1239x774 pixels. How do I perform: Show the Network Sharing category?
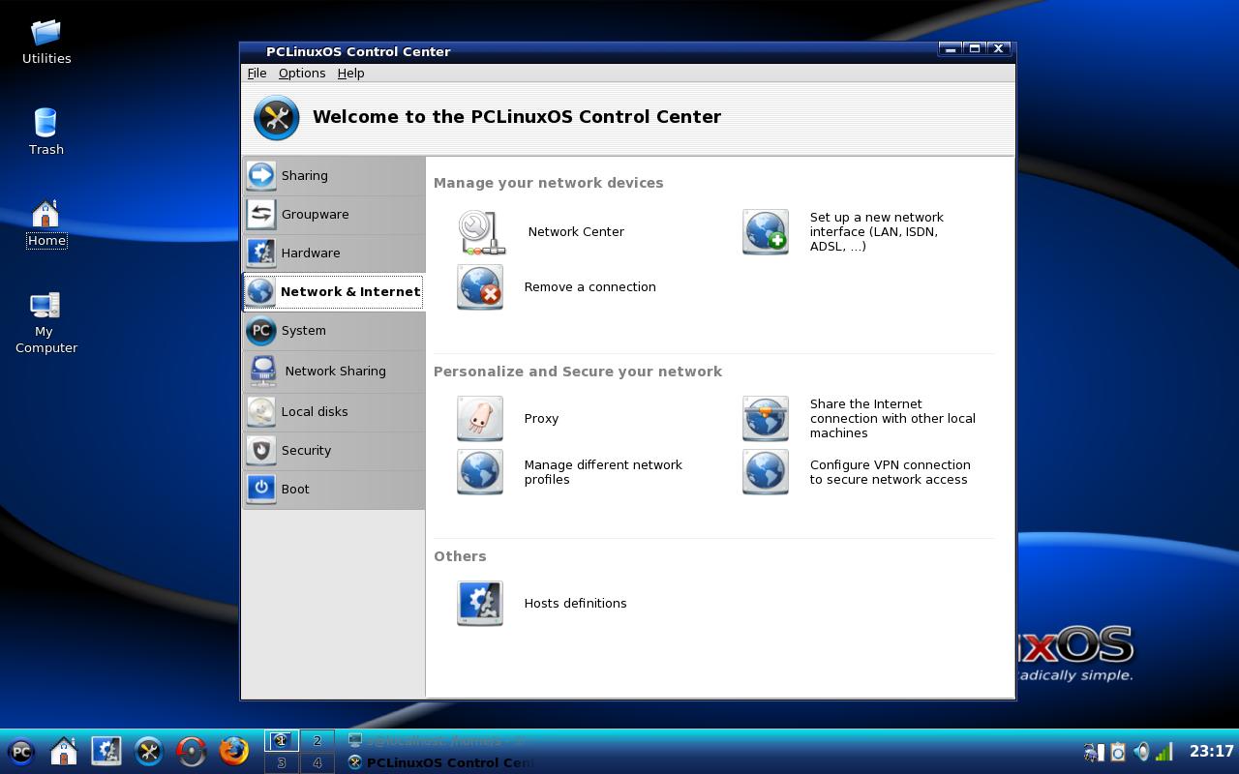coord(333,371)
